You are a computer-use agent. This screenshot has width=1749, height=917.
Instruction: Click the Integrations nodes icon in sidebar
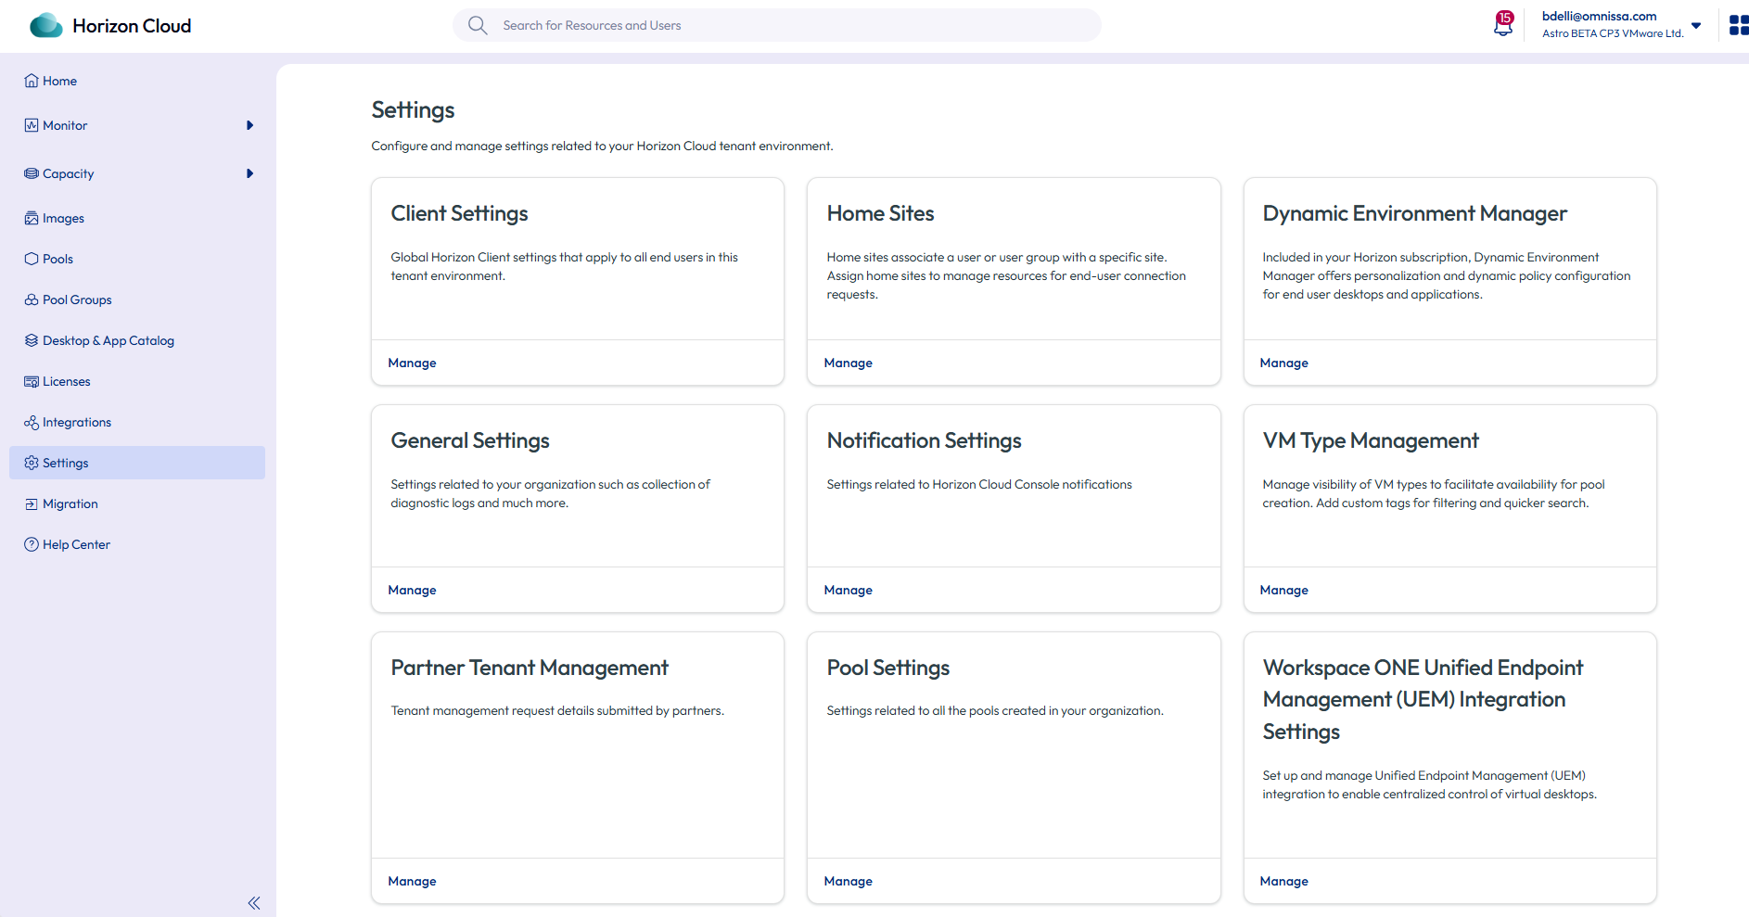pos(32,422)
